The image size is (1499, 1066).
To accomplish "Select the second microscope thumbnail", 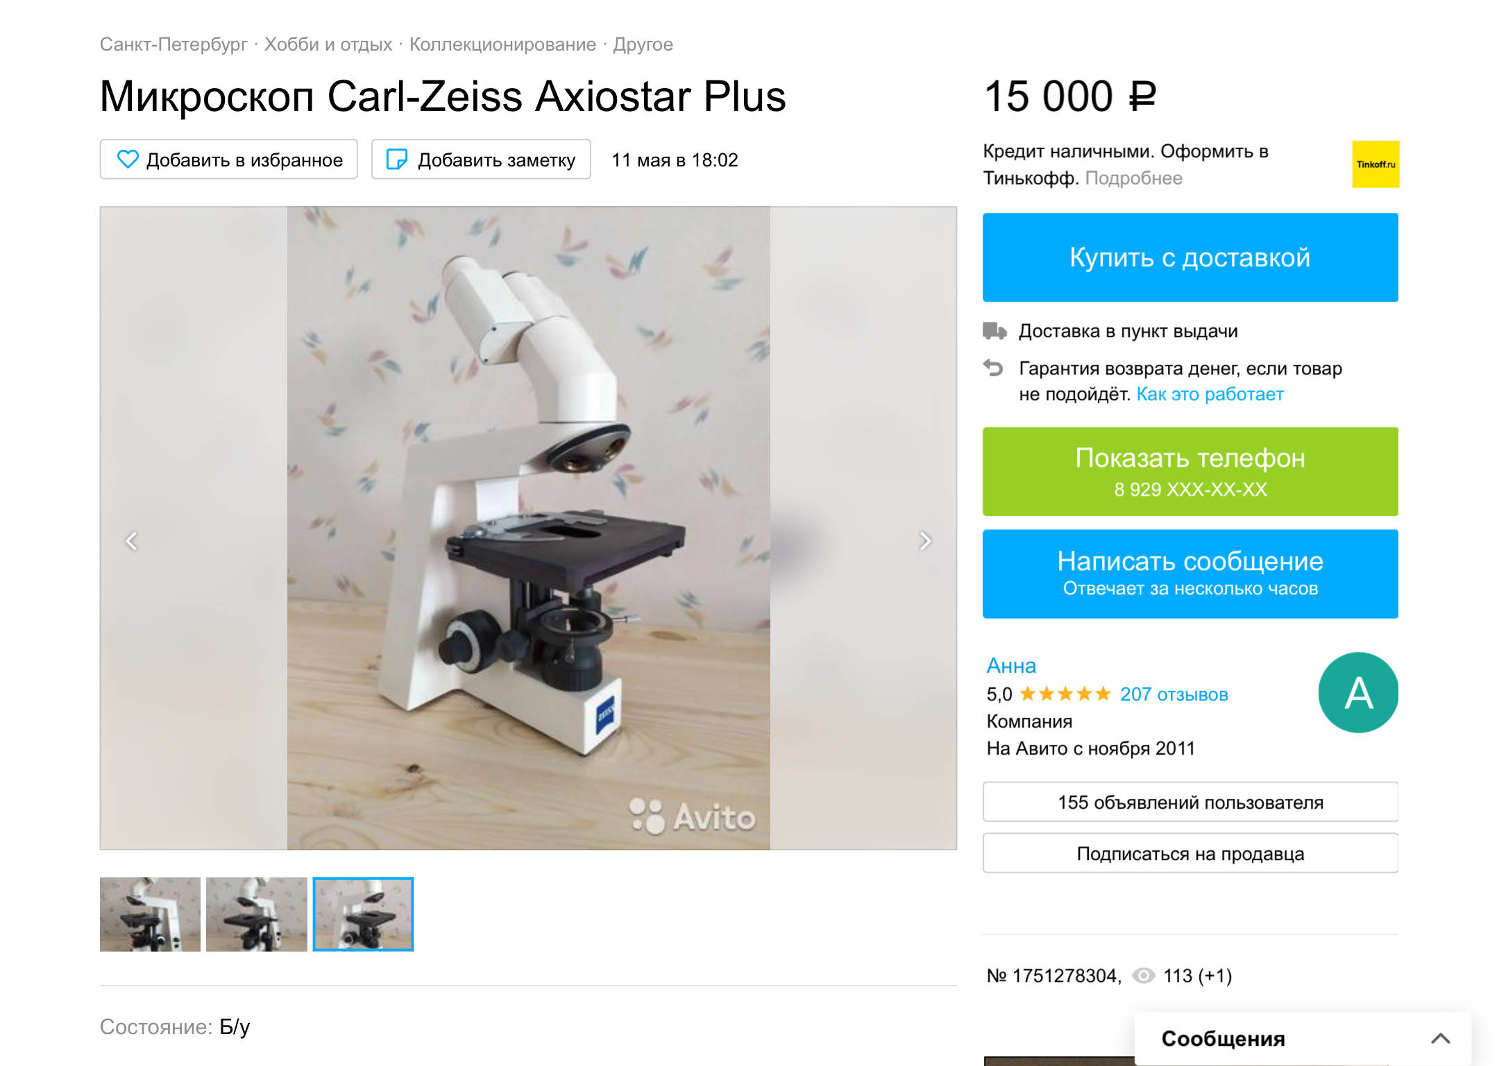I will coord(257,914).
